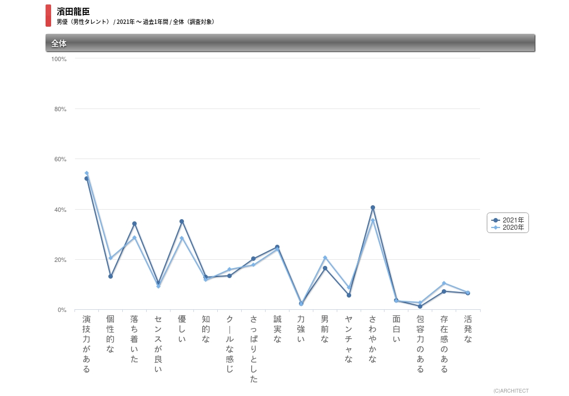Click the 包容力のある axis label
Screen dimensions: 569x396
tap(420, 344)
